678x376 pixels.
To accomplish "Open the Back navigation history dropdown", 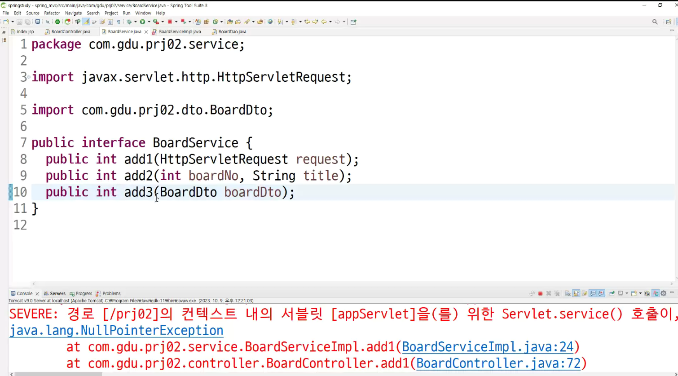I will coord(330,22).
